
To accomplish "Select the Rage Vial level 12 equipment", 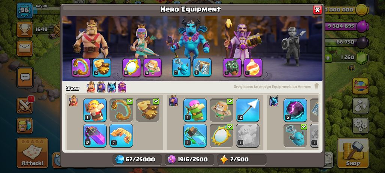I will click(95, 136).
